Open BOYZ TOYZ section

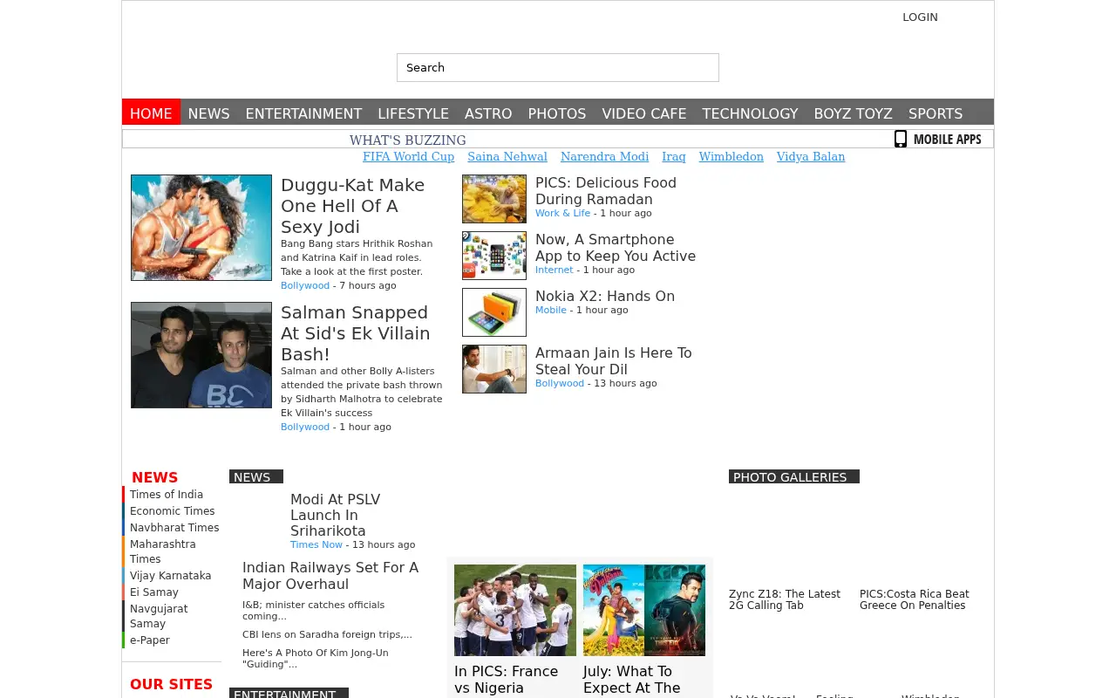854,113
